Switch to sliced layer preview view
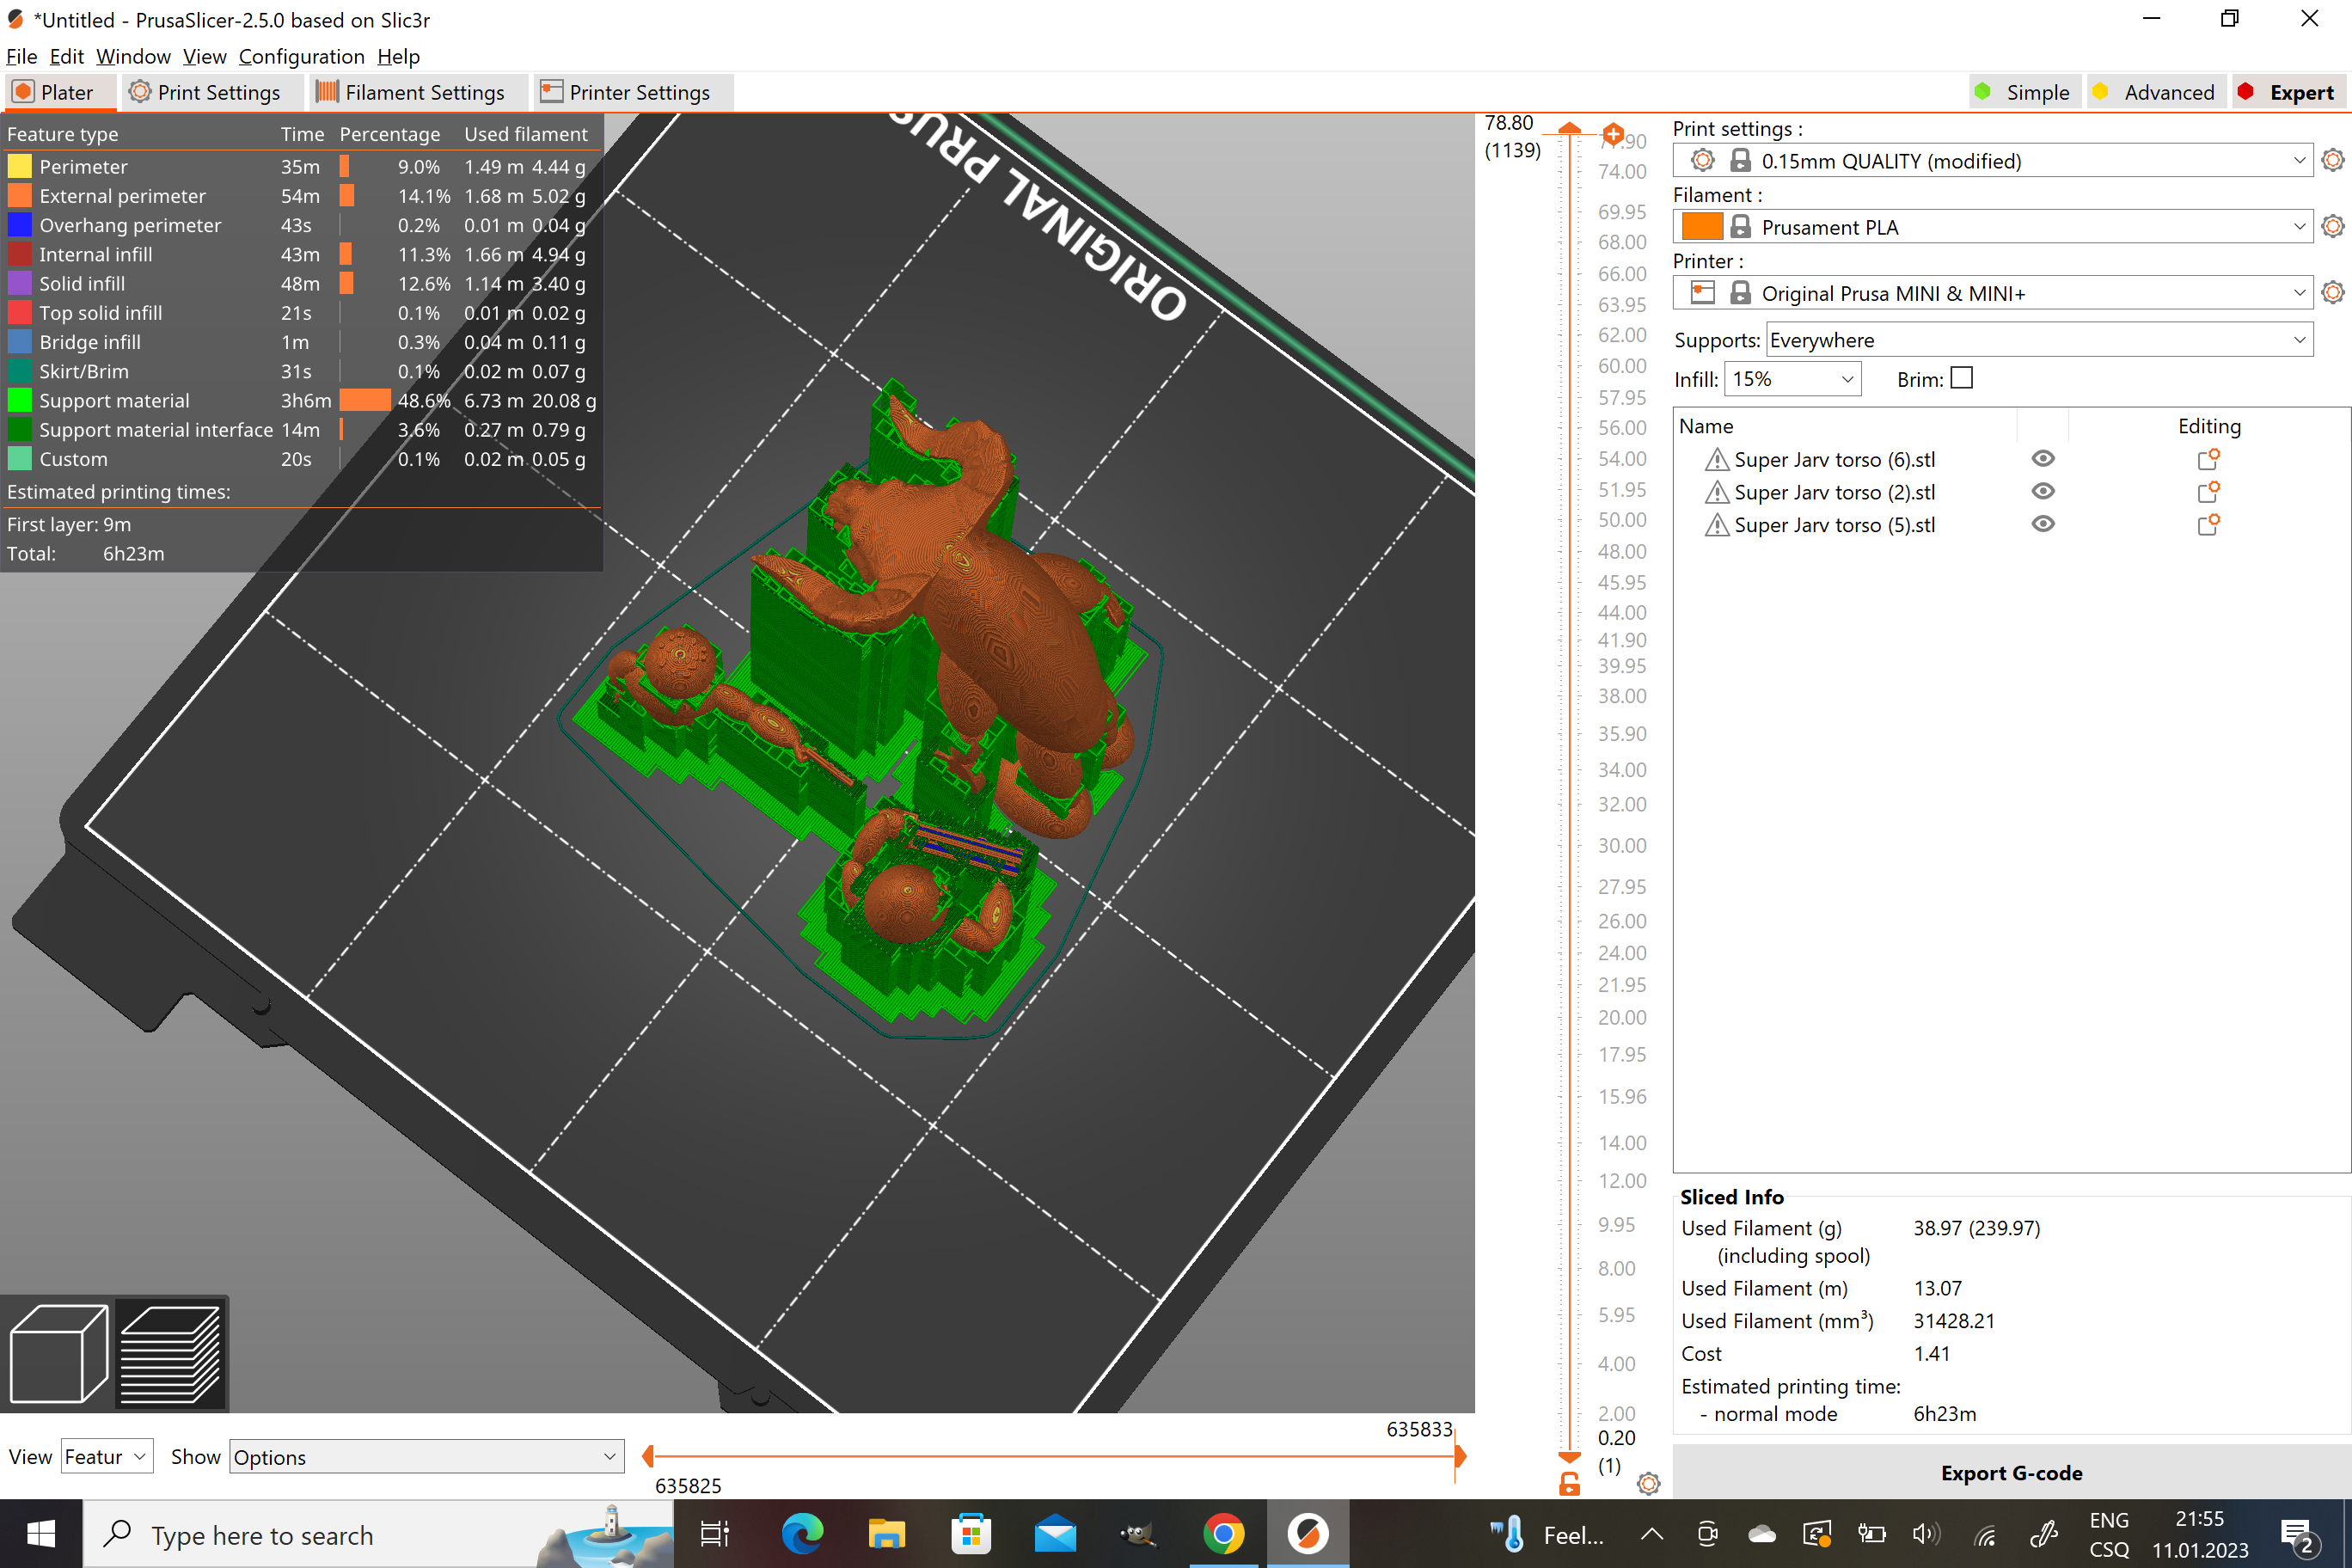Viewport: 2352px width, 1568px height. coord(172,1353)
